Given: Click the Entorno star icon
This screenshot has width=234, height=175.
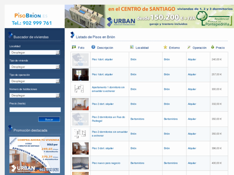Looking at the screenshot, I should coord(165,47).
